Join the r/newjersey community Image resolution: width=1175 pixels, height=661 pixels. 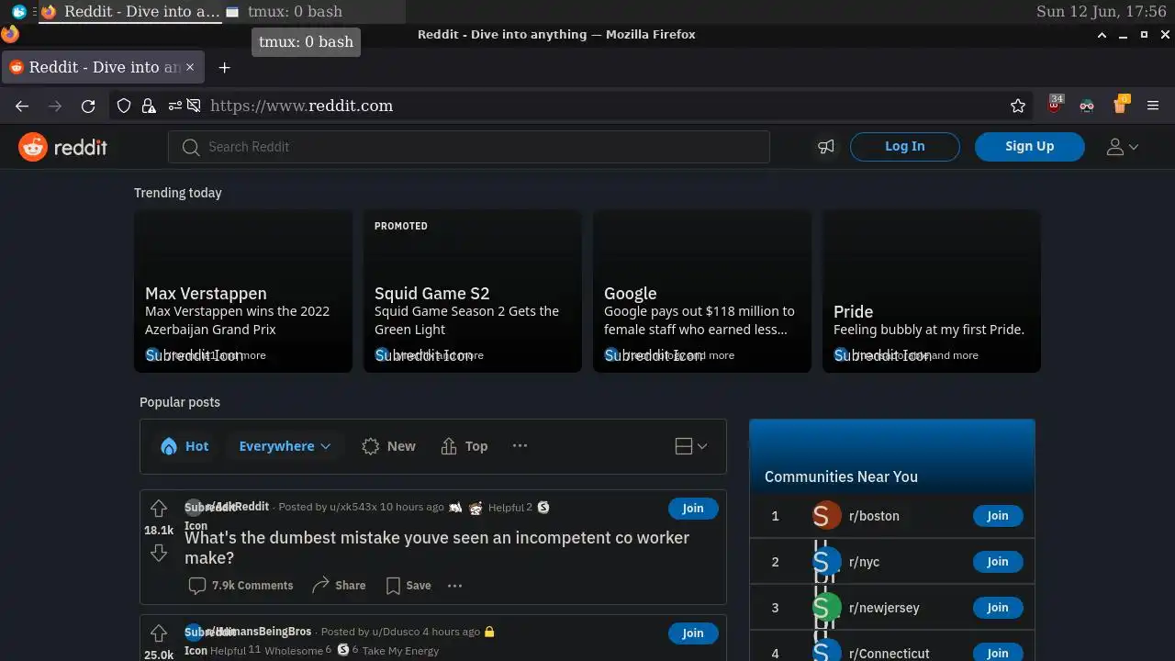coord(998,608)
